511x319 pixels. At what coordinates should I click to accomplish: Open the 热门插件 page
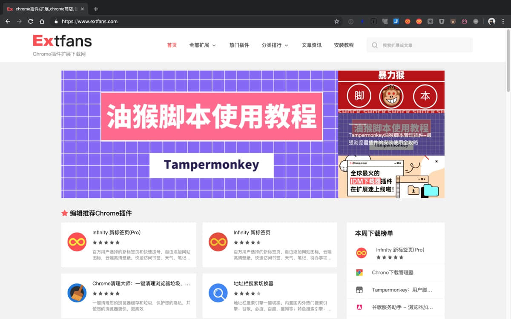click(239, 45)
